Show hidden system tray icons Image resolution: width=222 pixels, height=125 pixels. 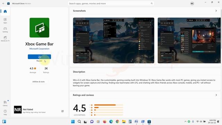[x=185, y=122]
